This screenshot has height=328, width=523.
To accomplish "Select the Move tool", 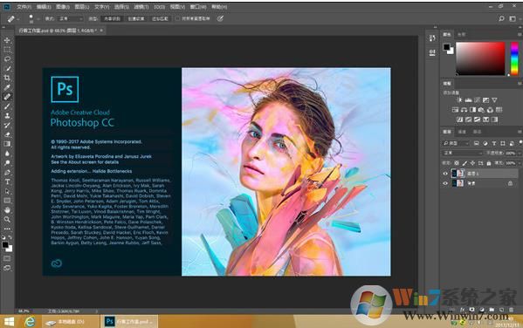I will pos(7,40).
